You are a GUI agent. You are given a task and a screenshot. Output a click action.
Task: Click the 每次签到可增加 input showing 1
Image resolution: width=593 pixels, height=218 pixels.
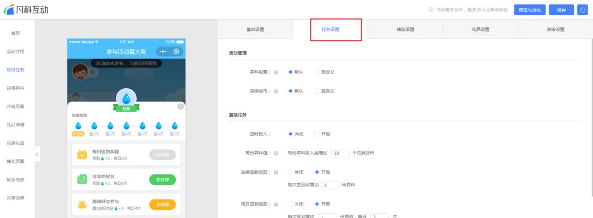pyautogui.click(x=330, y=185)
